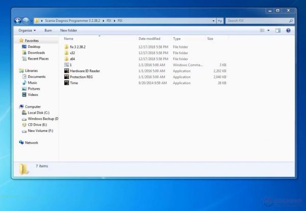Open Windows Backup (D:) drive
This screenshot has width=306, height=211.
(x=43, y=119)
